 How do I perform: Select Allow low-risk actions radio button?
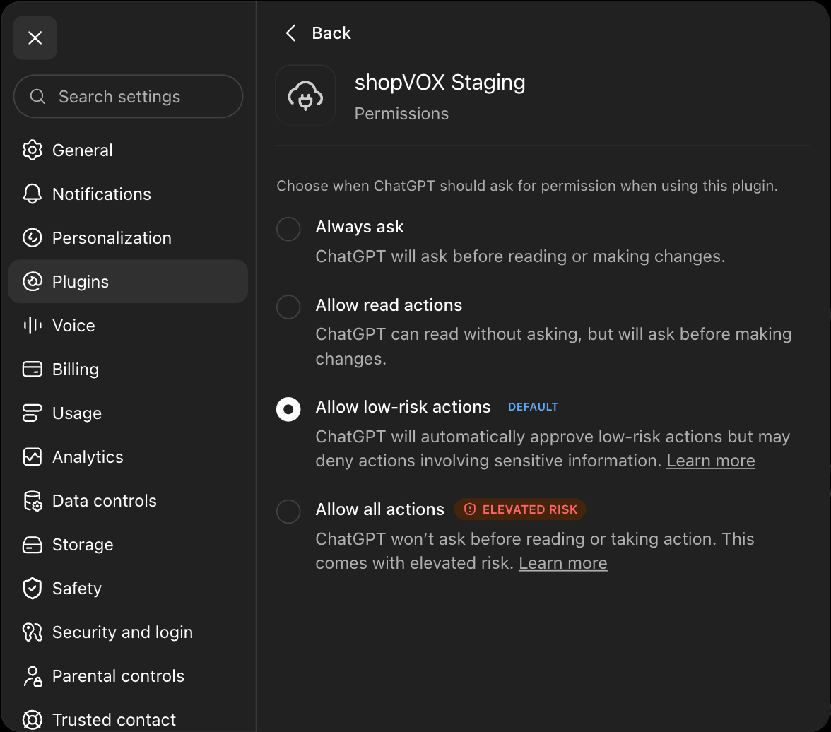tap(288, 409)
